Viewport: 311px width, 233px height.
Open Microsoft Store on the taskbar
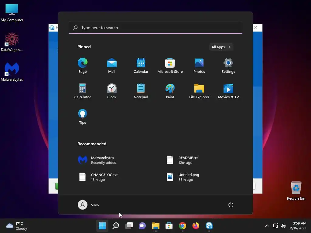point(169,226)
